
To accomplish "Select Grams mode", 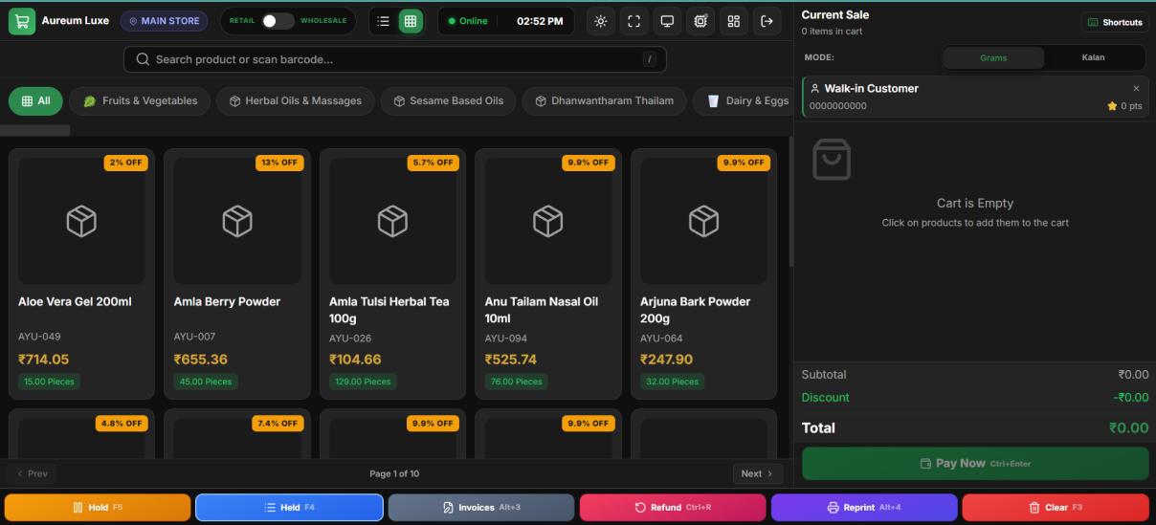I will click(x=993, y=57).
